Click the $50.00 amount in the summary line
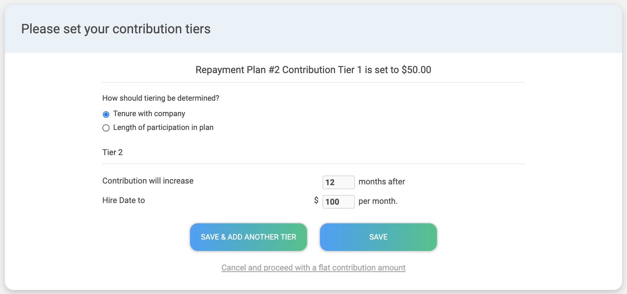 click(x=416, y=70)
